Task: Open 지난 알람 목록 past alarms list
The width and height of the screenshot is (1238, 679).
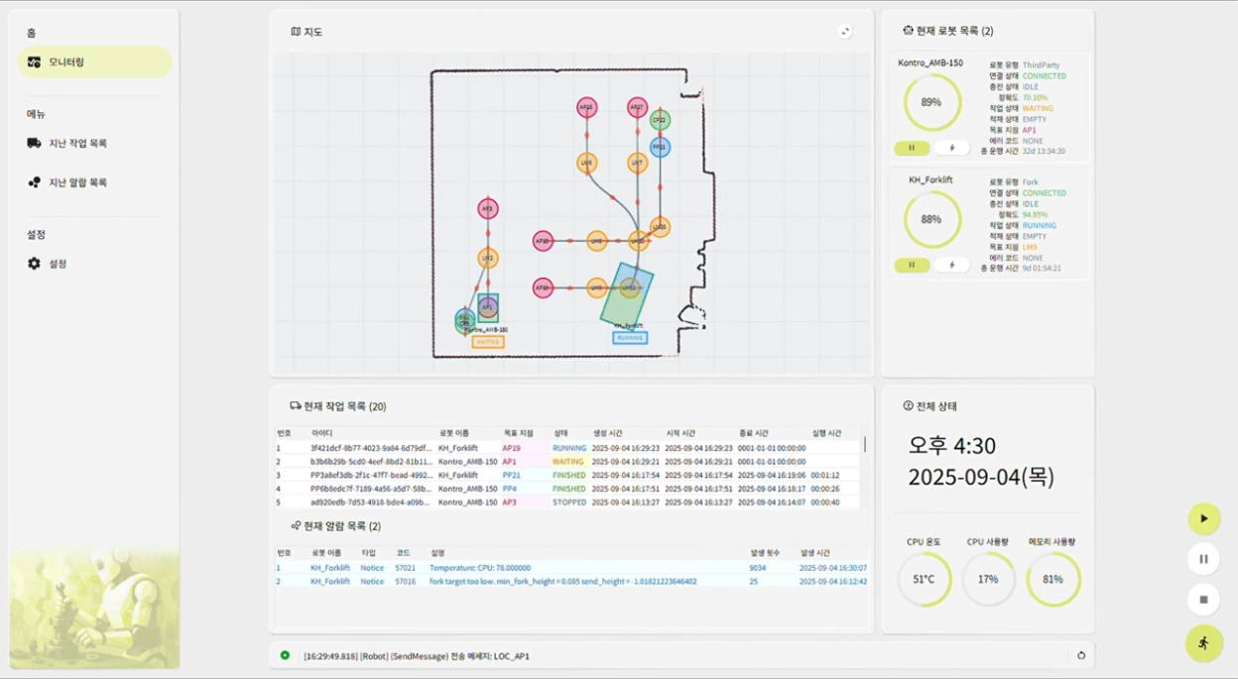Action: click(77, 182)
